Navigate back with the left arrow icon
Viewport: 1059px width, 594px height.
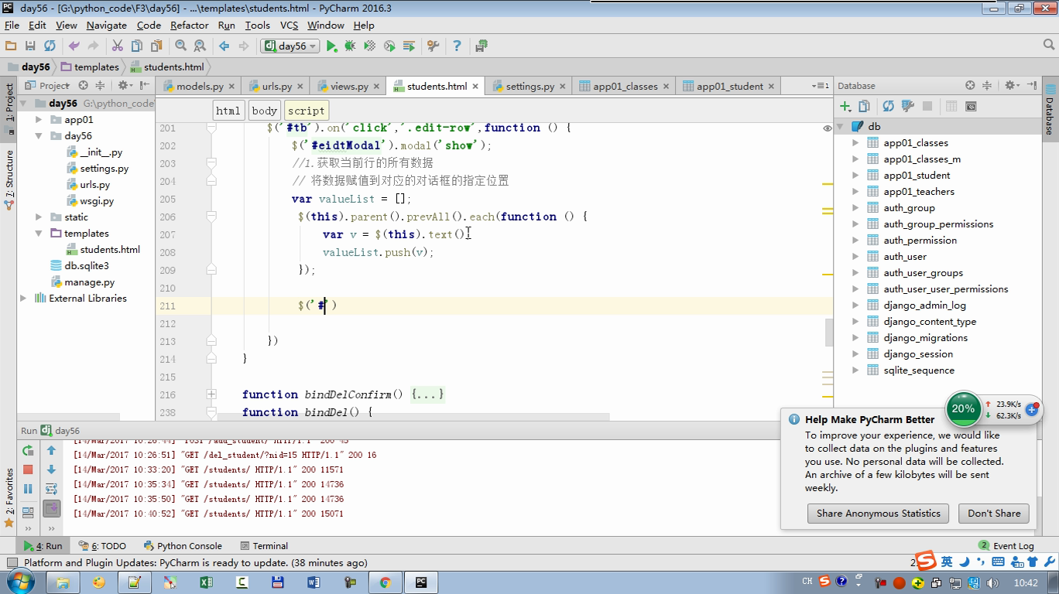click(x=224, y=46)
